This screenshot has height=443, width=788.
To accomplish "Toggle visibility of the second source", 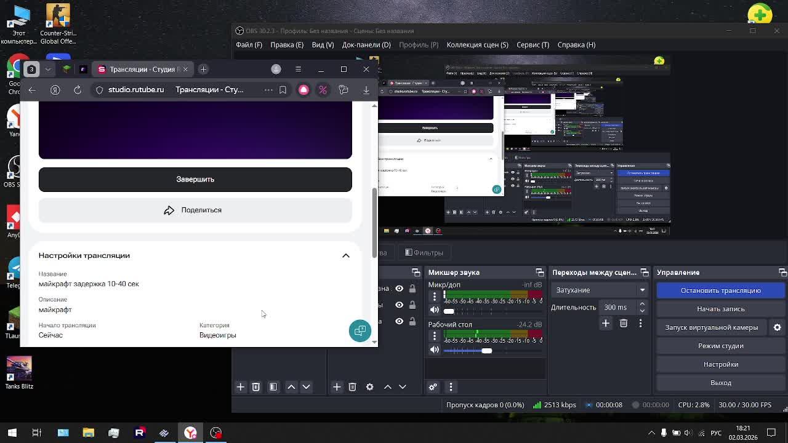I will [x=399, y=305].
